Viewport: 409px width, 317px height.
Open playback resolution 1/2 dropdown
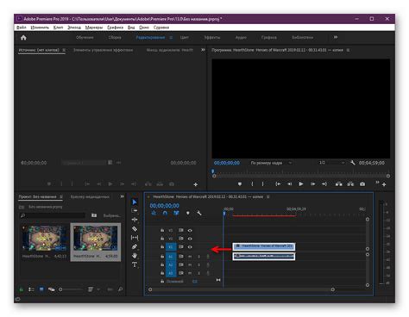tap(331, 163)
